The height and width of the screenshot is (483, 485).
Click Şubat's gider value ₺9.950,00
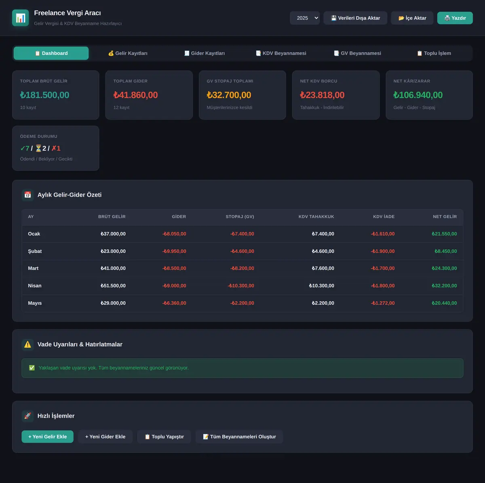pos(174,251)
